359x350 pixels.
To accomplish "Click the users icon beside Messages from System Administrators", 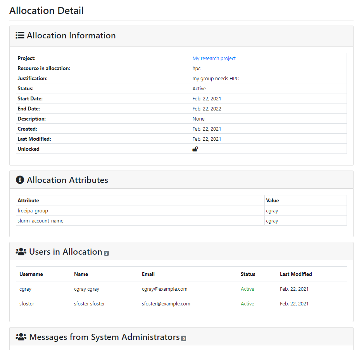I will [x=21, y=337].
